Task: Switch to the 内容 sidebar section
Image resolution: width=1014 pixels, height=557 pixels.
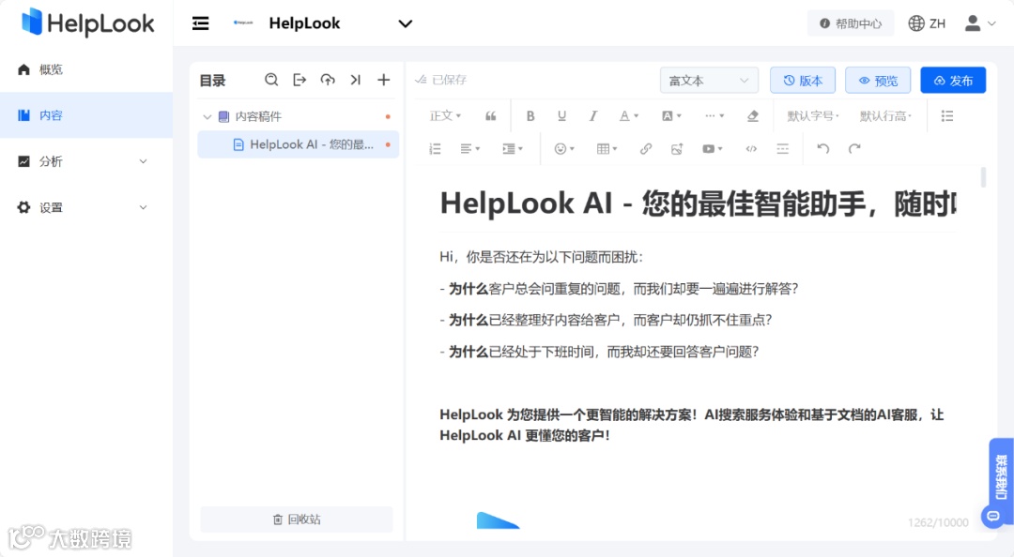Action: pos(52,114)
